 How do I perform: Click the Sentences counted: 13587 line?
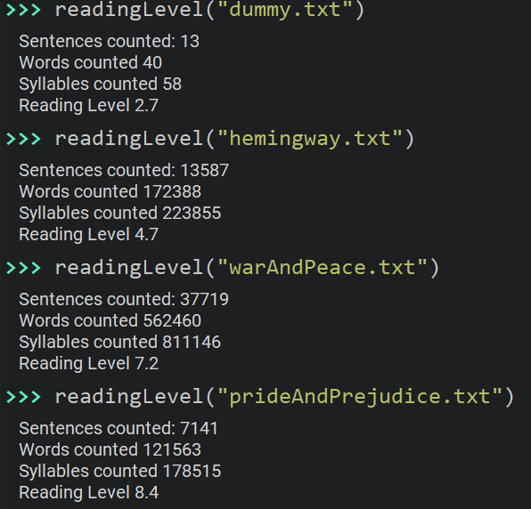coord(124,170)
